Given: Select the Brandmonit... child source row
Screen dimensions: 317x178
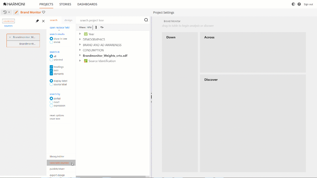Looking at the screenshot, I should click(23, 44).
